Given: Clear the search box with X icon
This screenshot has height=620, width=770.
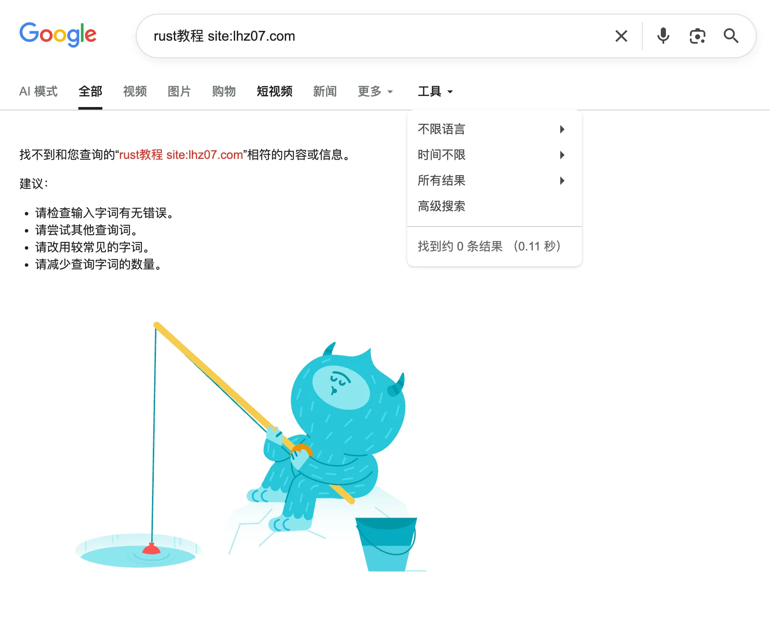Looking at the screenshot, I should pyautogui.click(x=621, y=36).
